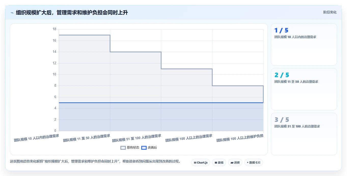Select the 表格 tag chip

tap(219, 163)
